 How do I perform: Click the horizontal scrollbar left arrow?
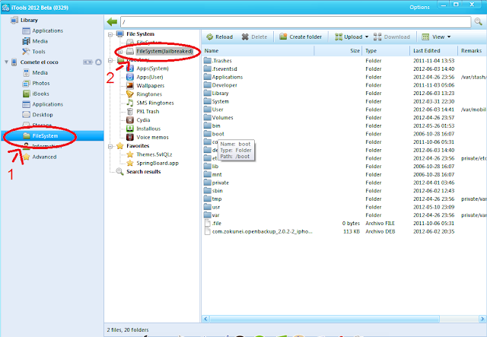pyautogui.click(x=205, y=319)
